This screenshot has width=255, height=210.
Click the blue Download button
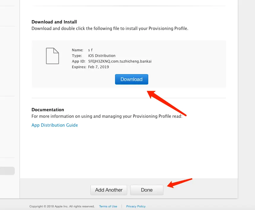pyautogui.click(x=132, y=79)
